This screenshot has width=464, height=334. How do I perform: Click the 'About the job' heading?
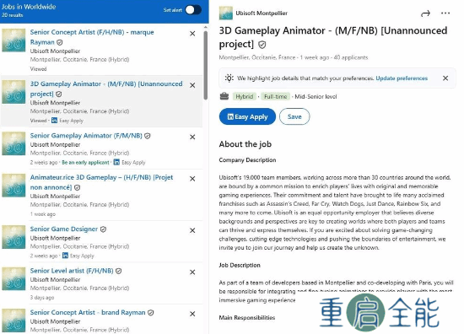tap(245, 144)
